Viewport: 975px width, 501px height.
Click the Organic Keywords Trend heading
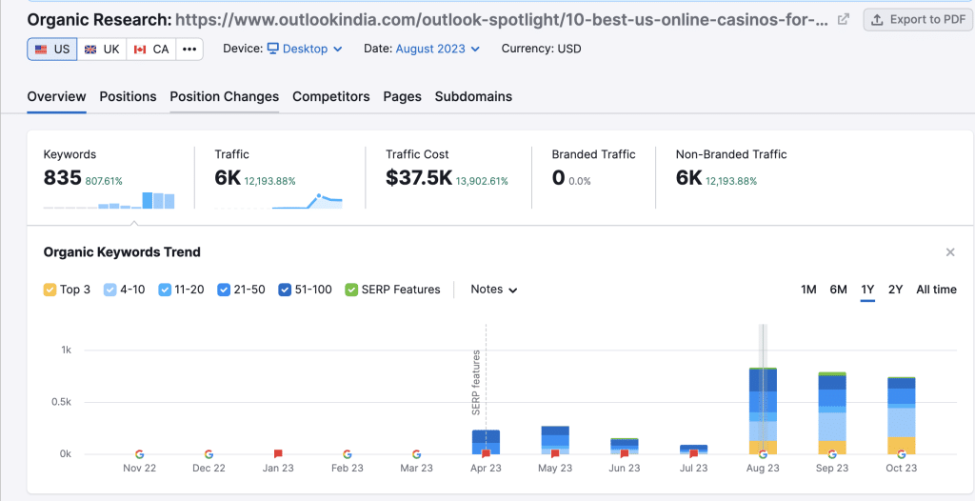pos(122,252)
